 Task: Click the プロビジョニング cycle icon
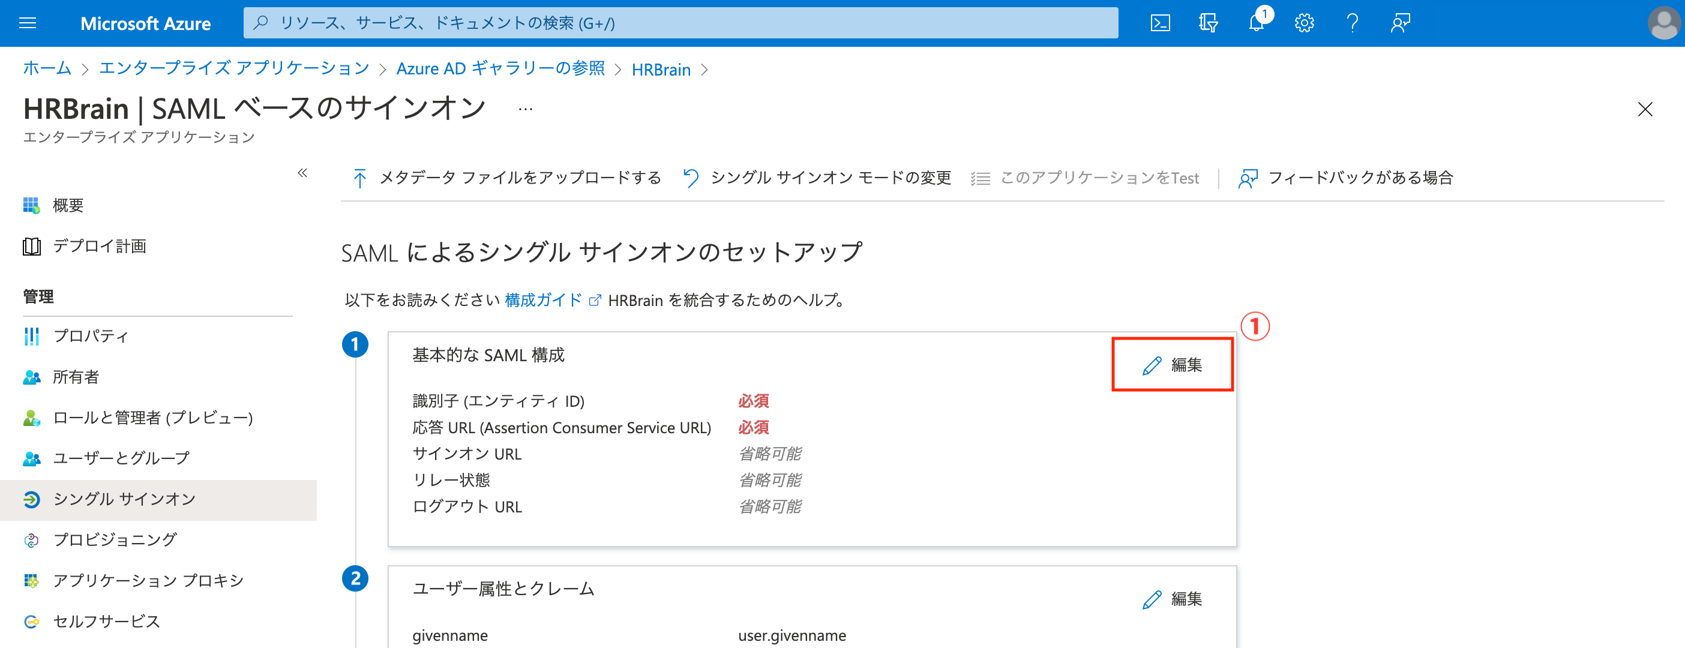[x=31, y=540]
